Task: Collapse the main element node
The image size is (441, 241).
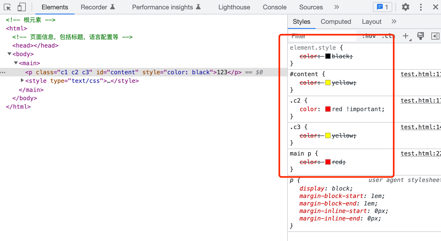Action: [16, 63]
